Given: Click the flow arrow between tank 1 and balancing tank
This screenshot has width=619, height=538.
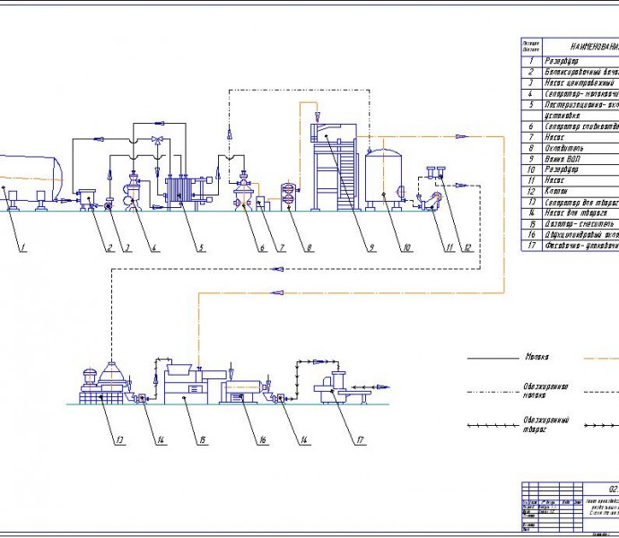Looking at the screenshot, I should pyautogui.click(x=65, y=201).
